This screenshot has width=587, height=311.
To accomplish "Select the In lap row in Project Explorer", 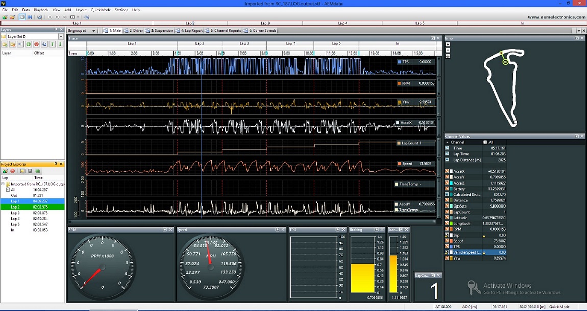I will click(x=33, y=230).
